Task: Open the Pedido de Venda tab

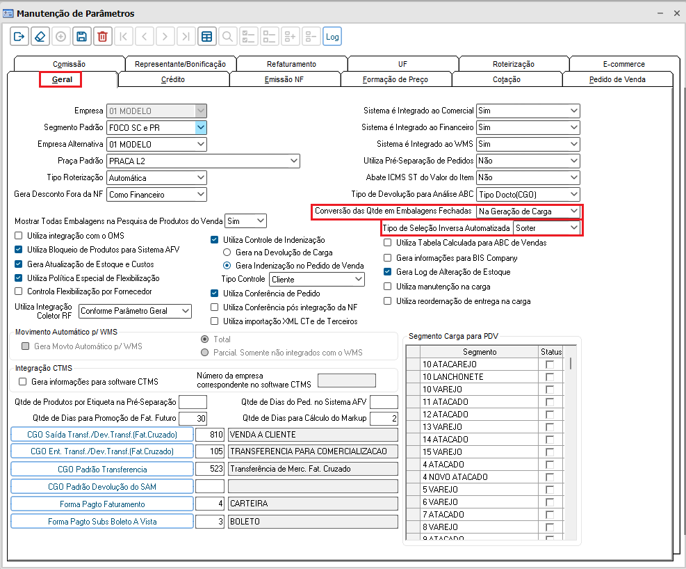Action: click(617, 79)
